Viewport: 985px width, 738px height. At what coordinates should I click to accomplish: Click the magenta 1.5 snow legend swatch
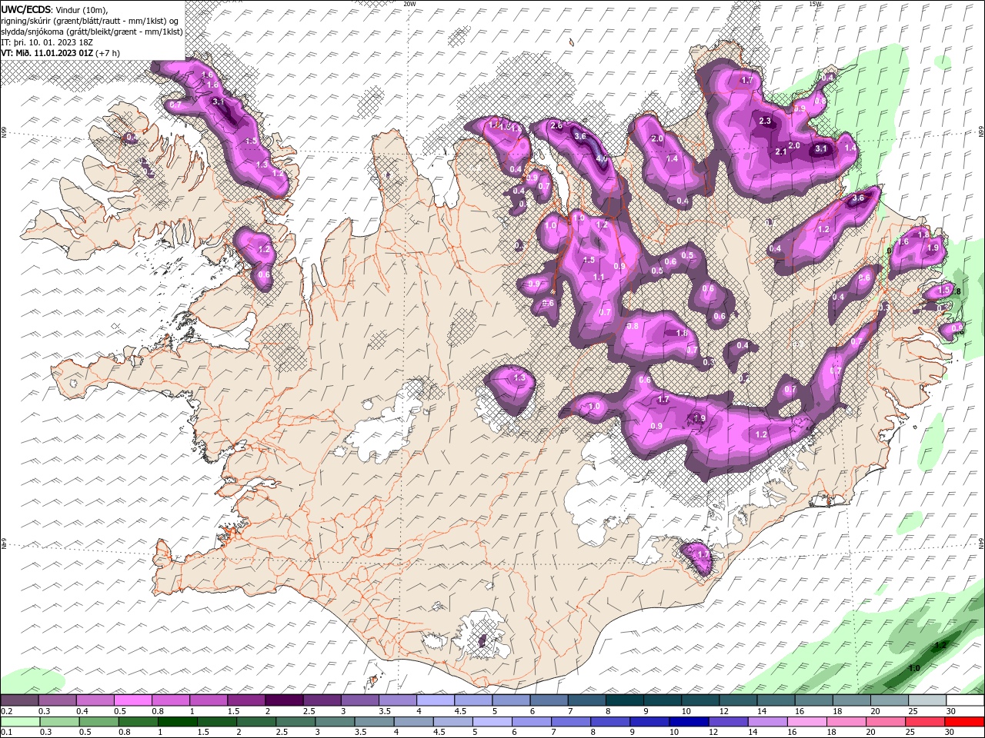coord(246,700)
